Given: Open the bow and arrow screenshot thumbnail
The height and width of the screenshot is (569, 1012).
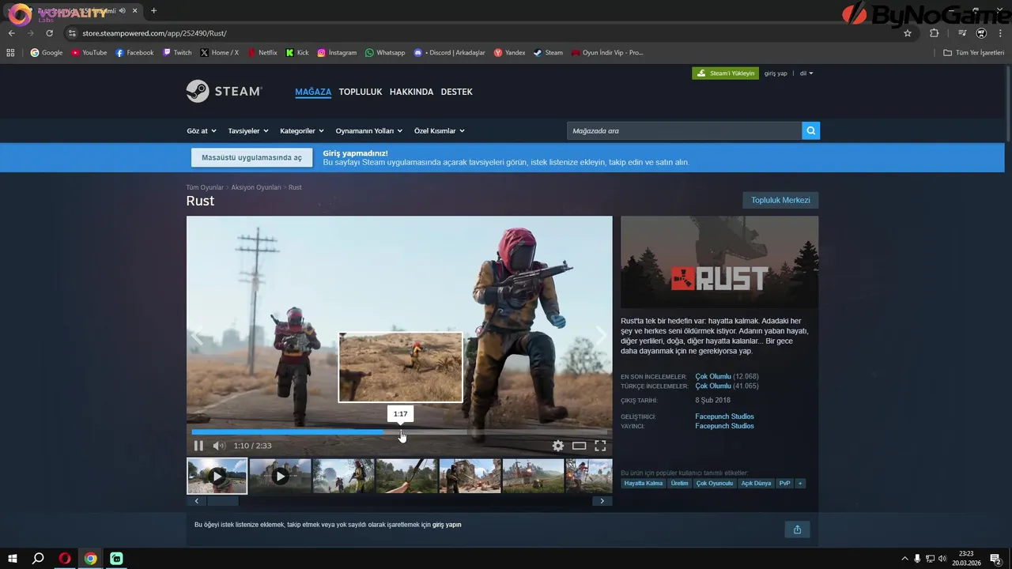Looking at the screenshot, I should [406, 476].
